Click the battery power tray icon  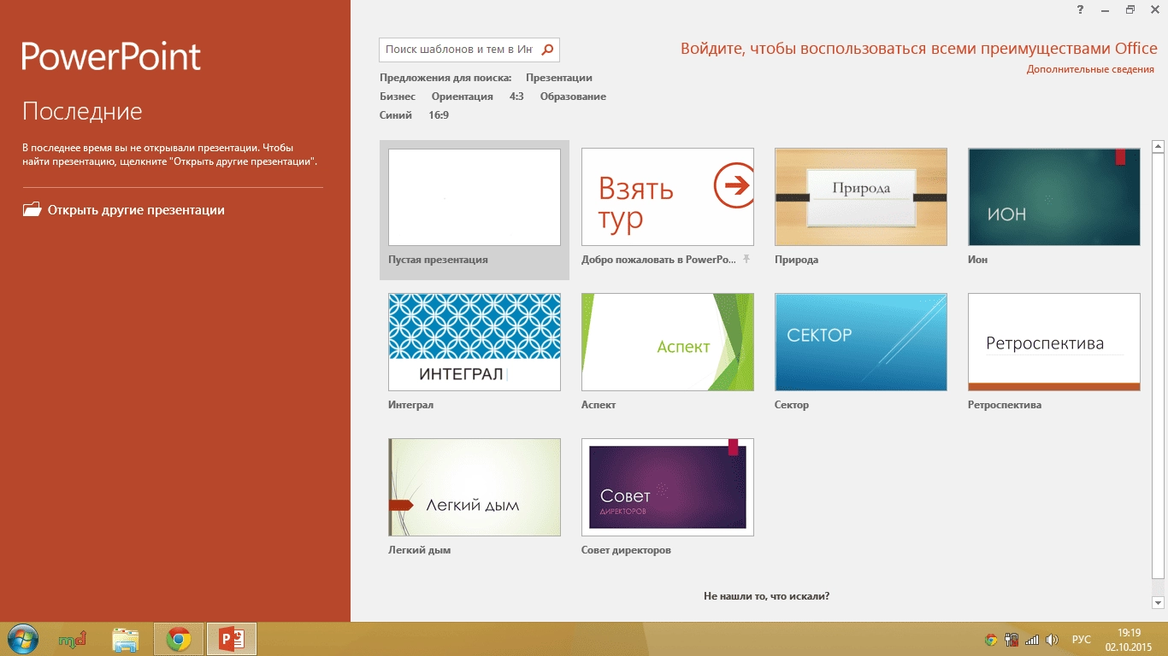[1012, 639]
